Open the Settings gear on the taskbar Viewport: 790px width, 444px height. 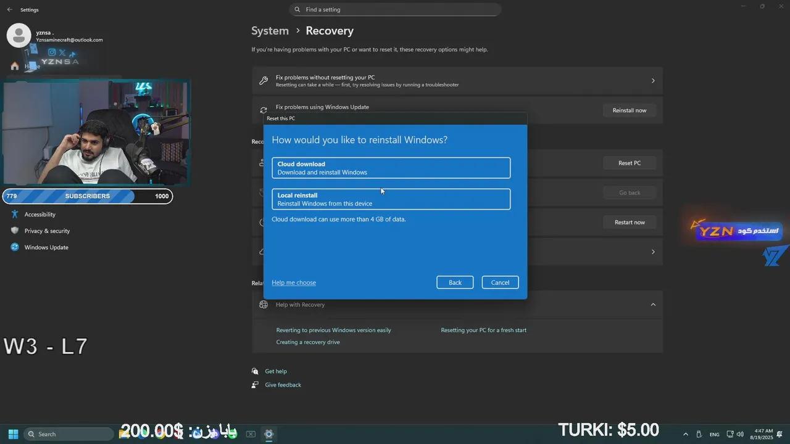tap(268, 434)
